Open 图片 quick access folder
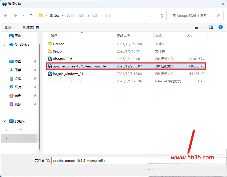This screenshot has width=227, height=177. [18, 87]
